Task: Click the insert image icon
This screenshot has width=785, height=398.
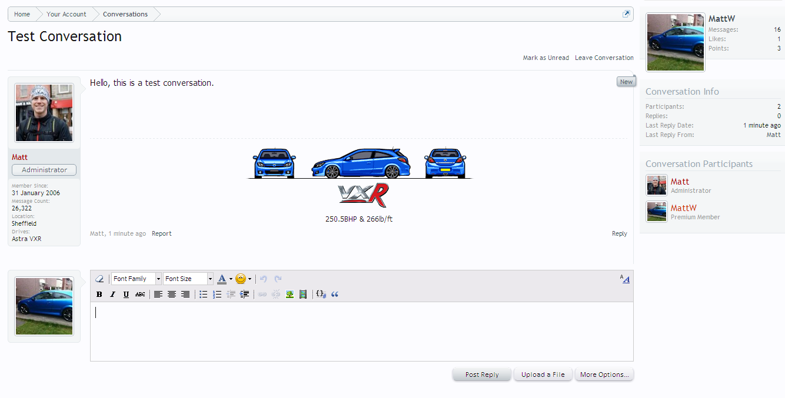Action: pos(290,295)
